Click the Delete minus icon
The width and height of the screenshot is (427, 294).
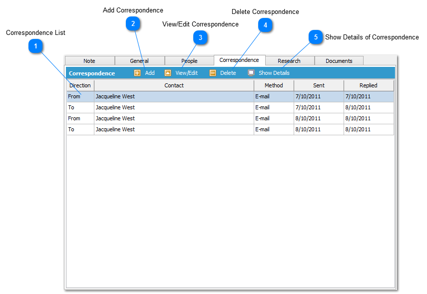[x=213, y=73]
